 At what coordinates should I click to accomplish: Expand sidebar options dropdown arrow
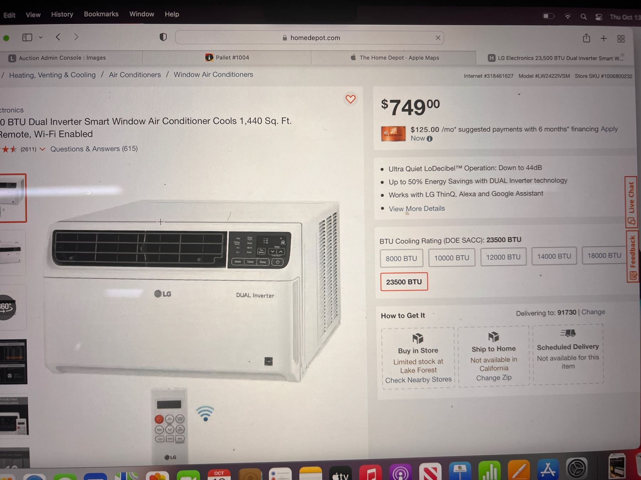(41, 37)
